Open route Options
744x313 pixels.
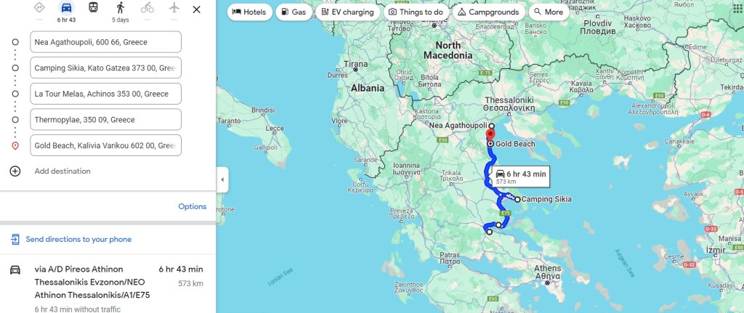(192, 207)
